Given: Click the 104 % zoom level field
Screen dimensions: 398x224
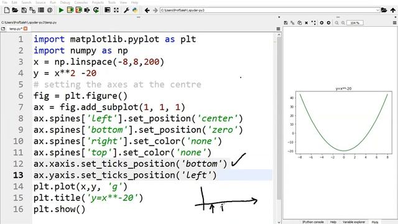Looking at the screenshot, I should [x=355, y=23].
